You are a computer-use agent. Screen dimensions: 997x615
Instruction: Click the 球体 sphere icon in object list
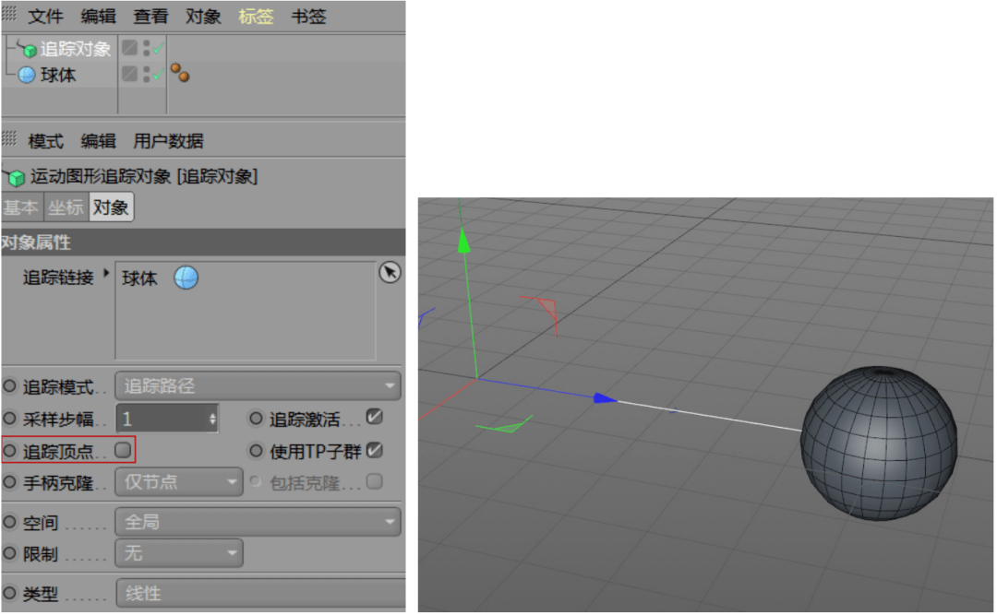coord(27,75)
